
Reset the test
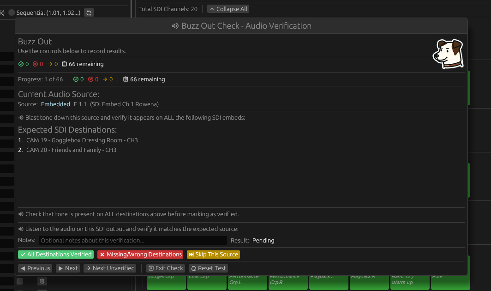click(208, 268)
